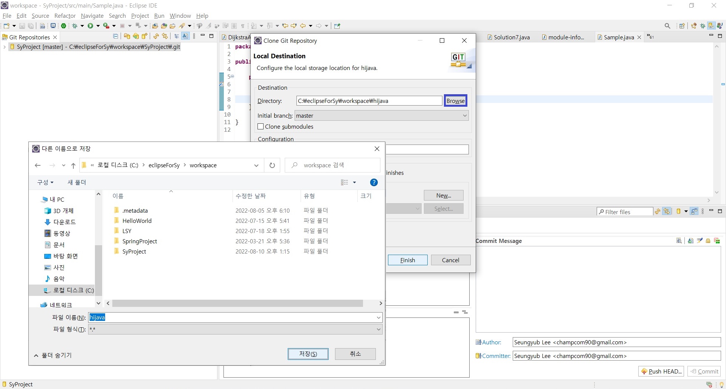Click the green Run button in the toolbar

click(x=90, y=26)
